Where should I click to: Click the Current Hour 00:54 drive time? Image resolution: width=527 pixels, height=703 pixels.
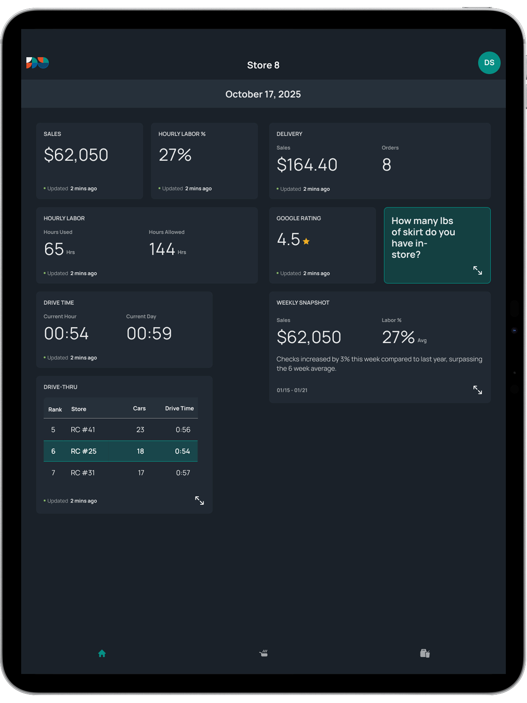[66, 333]
